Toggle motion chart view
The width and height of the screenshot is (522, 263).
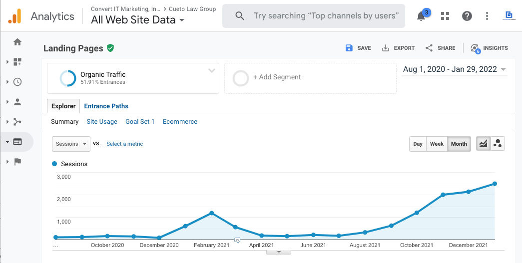[x=498, y=144]
